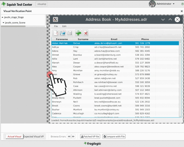Click the New document toolbar icon
184x147 pixels.
56,33
